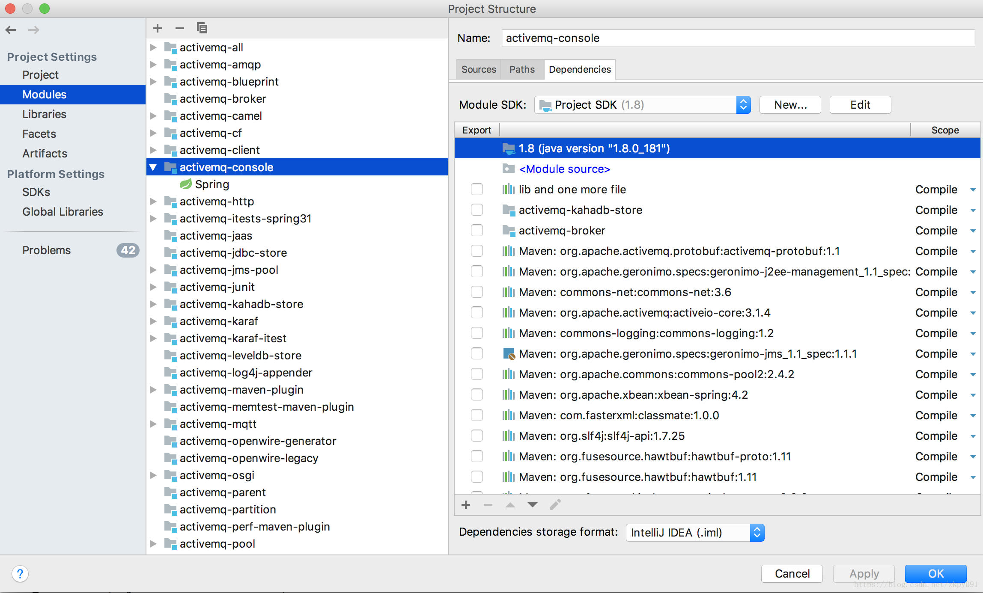983x593 pixels.
Task: Click move dependency down arrow icon
Action: pyautogui.click(x=532, y=505)
